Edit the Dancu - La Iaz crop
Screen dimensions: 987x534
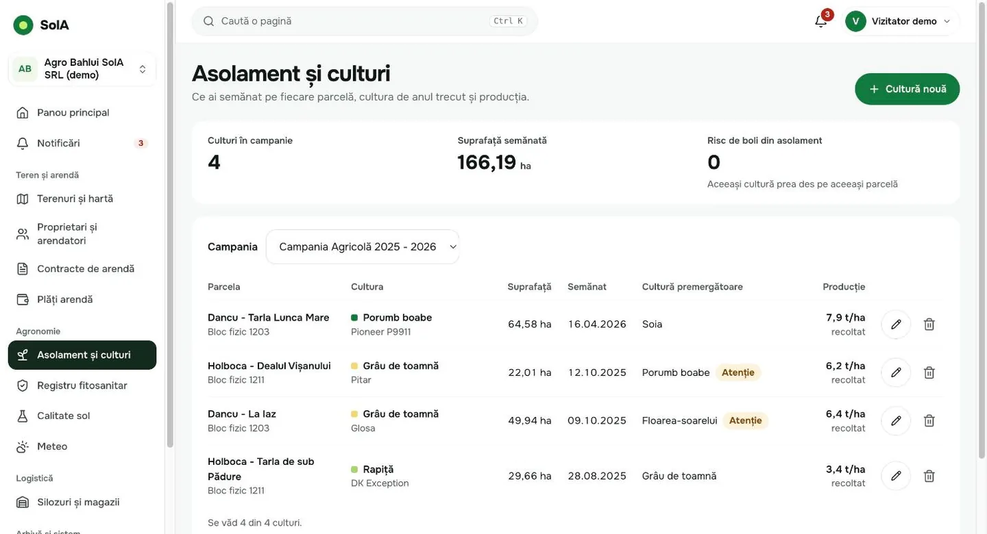(896, 421)
